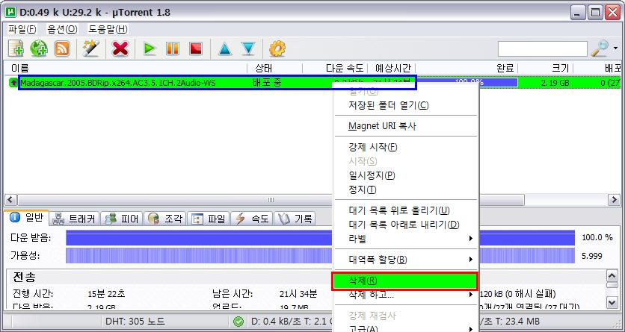Open the search engine dropdown arrow
Image resolution: width=625 pixels, height=332 pixels.
pos(616,49)
